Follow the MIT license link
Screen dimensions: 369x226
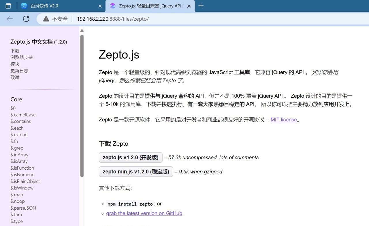pos(284,120)
